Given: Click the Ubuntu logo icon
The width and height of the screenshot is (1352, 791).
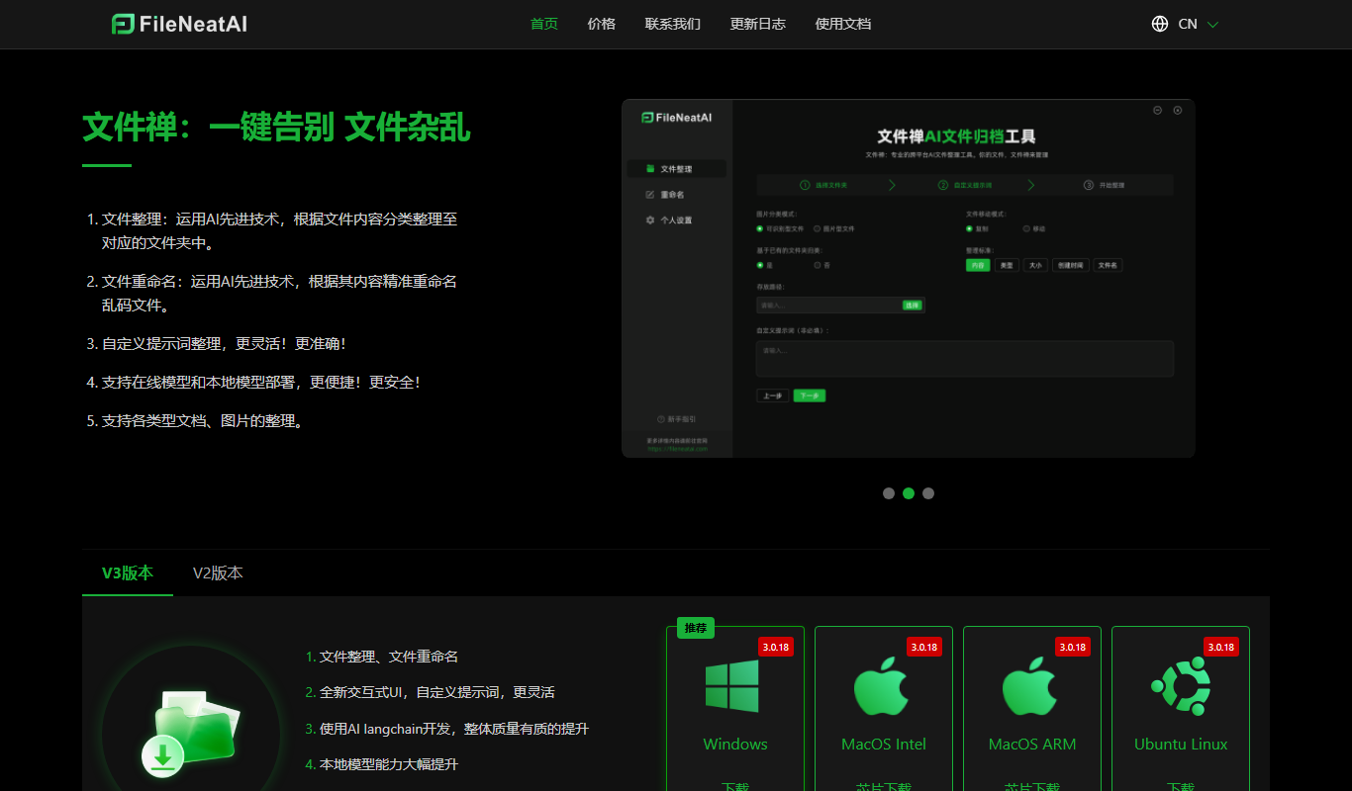Looking at the screenshot, I should pyautogui.click(x=1181, y=686).
